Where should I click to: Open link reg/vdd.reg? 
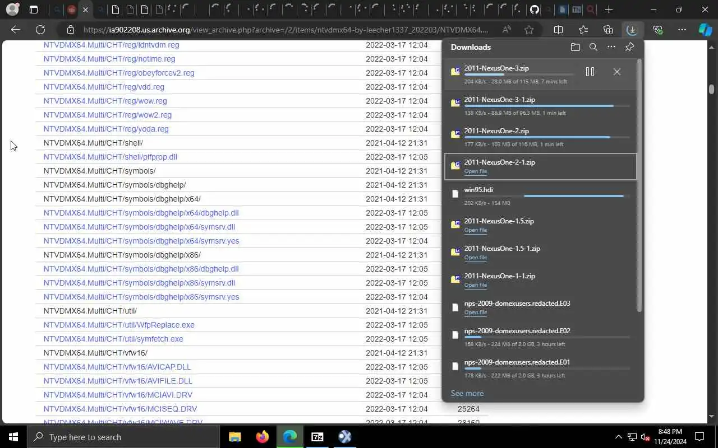click(x=104, y=87)
